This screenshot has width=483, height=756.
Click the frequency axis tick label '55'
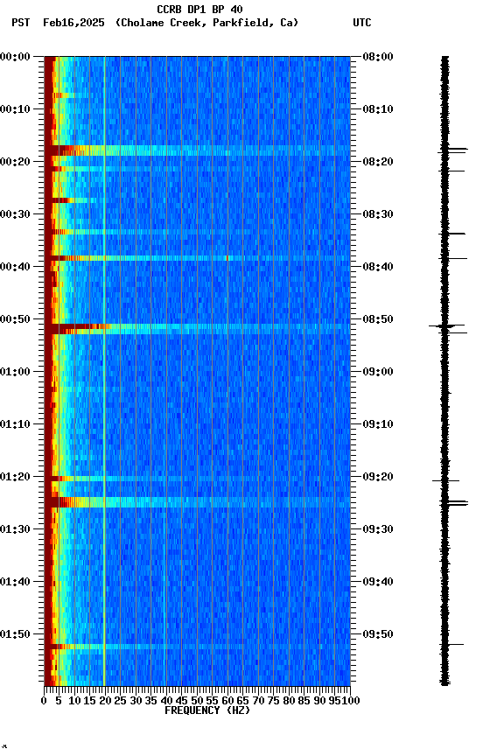click(x=213, y=702)
